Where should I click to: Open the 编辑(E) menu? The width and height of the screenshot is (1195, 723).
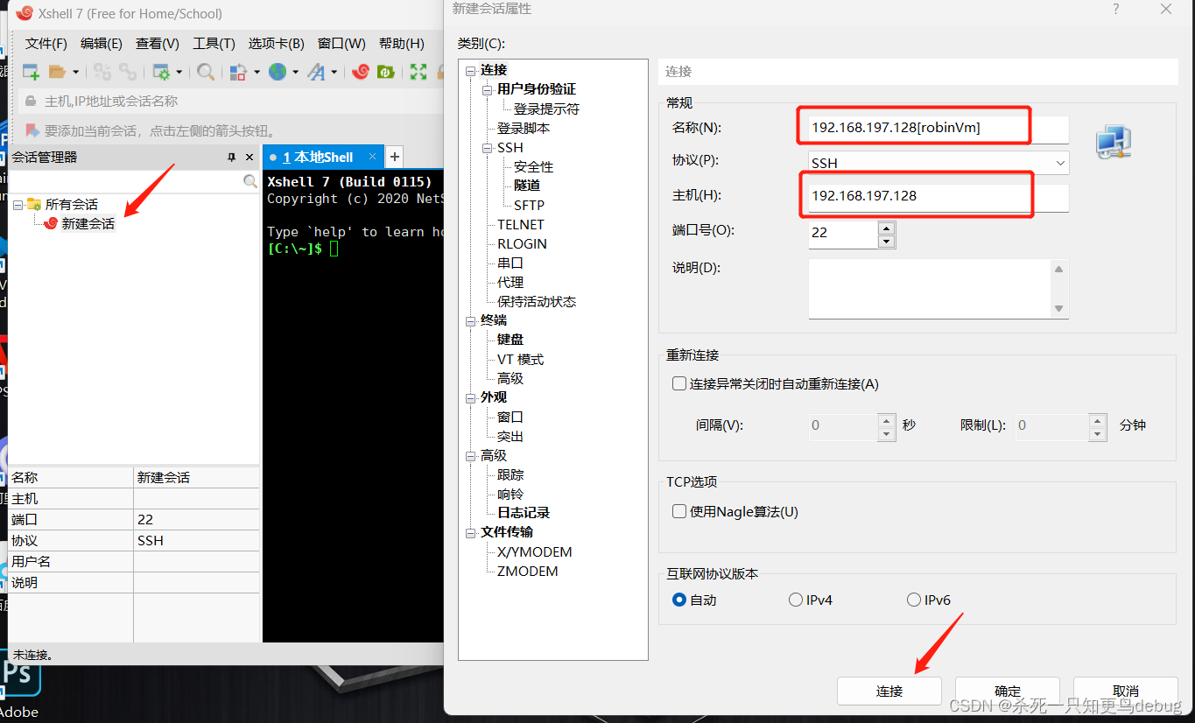(102, 43)
